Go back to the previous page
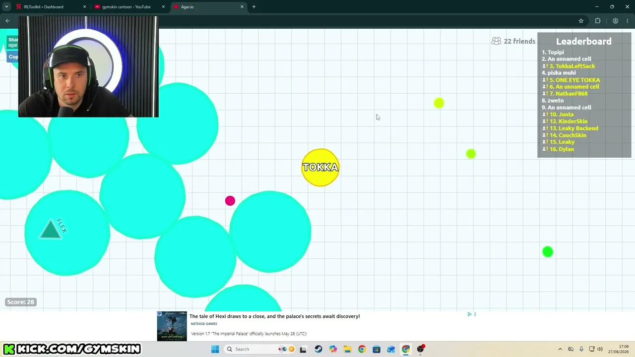Viewport: 635px width, 357px height. tap(7, 21)
